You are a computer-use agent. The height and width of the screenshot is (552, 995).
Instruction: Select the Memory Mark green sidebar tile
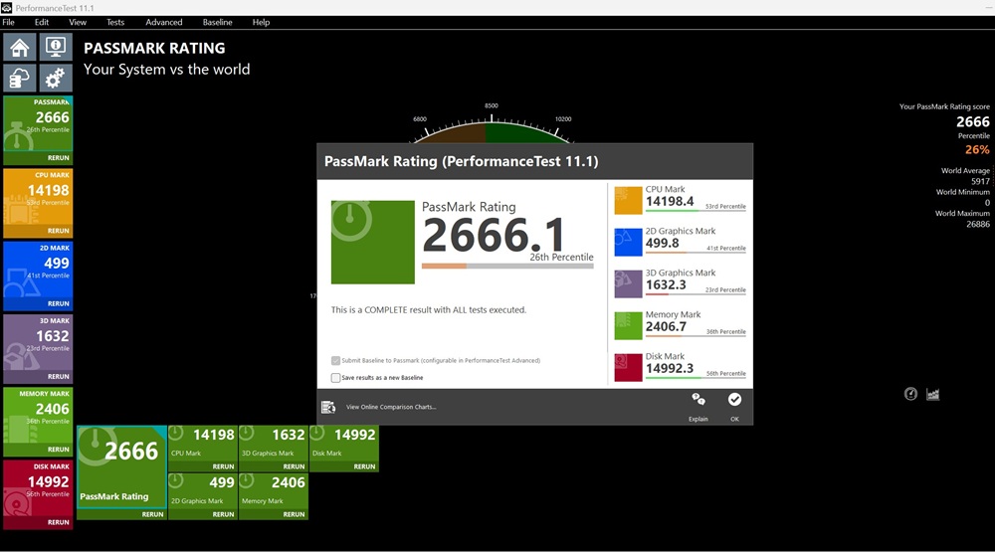38,416
